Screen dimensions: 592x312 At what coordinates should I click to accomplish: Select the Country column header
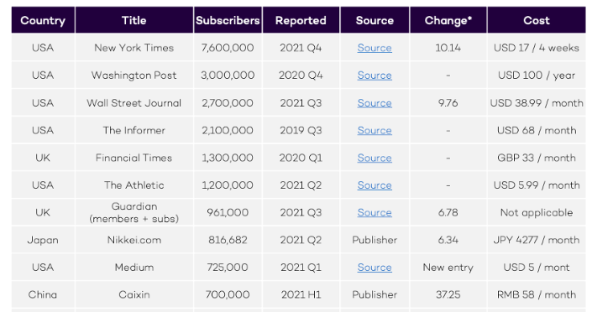coord(43,20)
